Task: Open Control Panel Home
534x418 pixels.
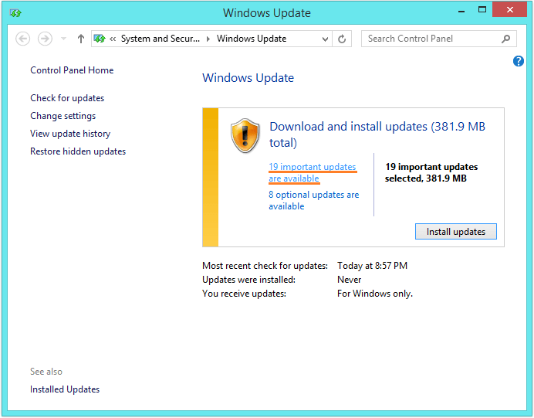Action: click(72, 70)
